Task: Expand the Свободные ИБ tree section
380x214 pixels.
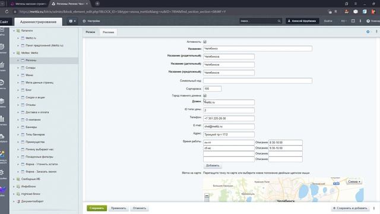Action: pyautogui.click(x=14, y=179)
